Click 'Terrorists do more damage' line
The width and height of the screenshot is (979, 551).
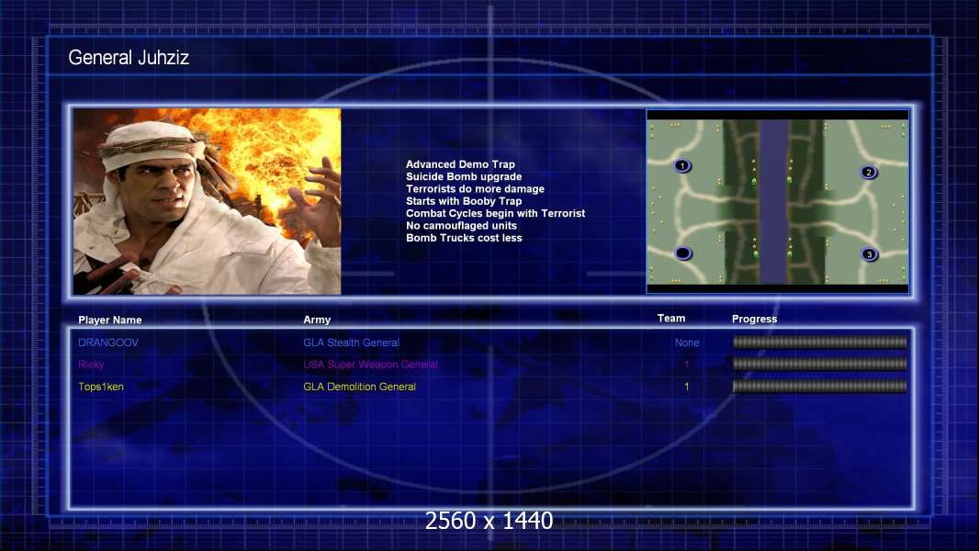(475, 188)
